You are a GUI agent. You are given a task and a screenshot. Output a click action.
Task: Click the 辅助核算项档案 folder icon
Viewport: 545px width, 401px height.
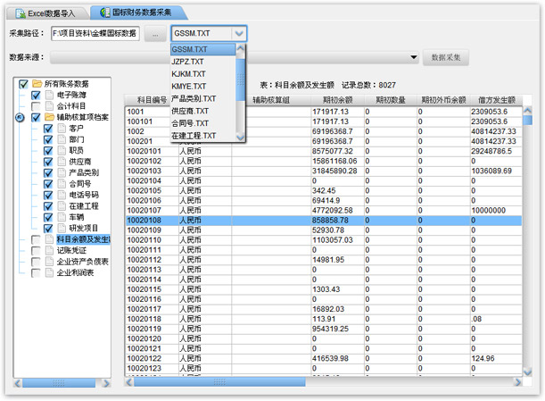click(x=48, y=117)
